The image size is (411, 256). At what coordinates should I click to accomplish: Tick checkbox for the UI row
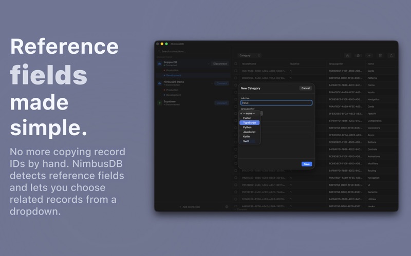click(x=236, y=185)
